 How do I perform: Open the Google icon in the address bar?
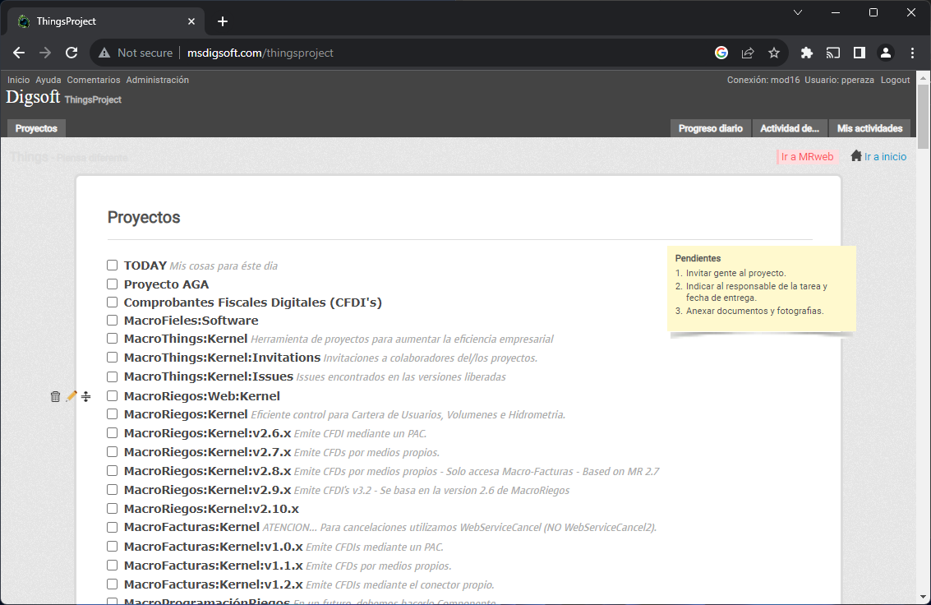[x=721, y=53]
